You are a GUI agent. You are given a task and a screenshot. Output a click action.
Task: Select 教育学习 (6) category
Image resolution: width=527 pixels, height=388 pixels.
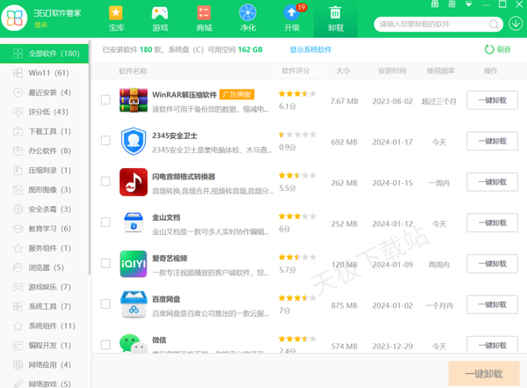(45, 229)
